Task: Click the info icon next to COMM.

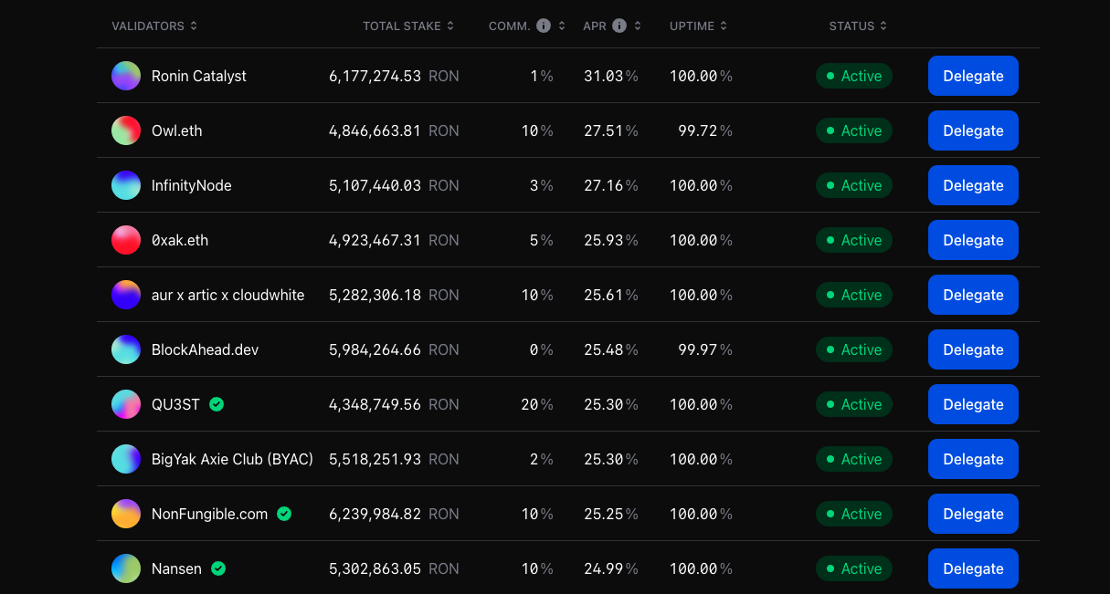Action: coord(544,26)
